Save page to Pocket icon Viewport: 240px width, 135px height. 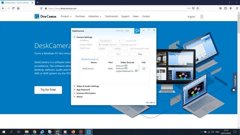coord(193,8)
